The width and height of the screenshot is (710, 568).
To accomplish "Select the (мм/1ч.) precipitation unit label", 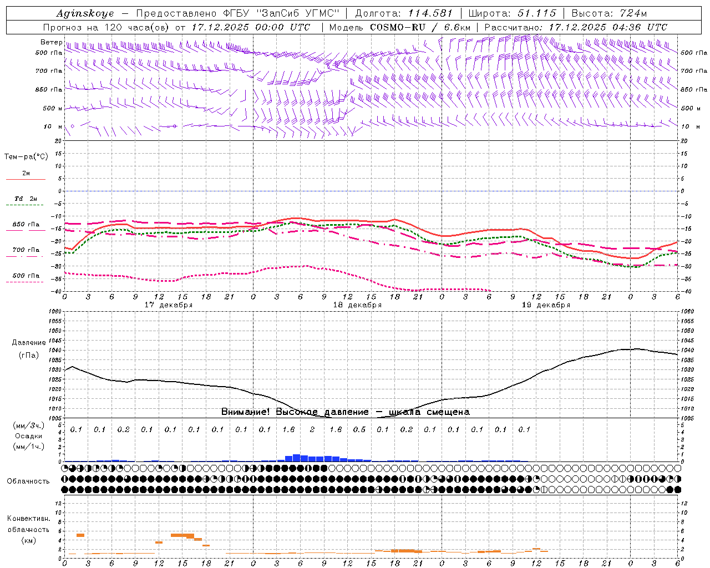I will point(29,446).
